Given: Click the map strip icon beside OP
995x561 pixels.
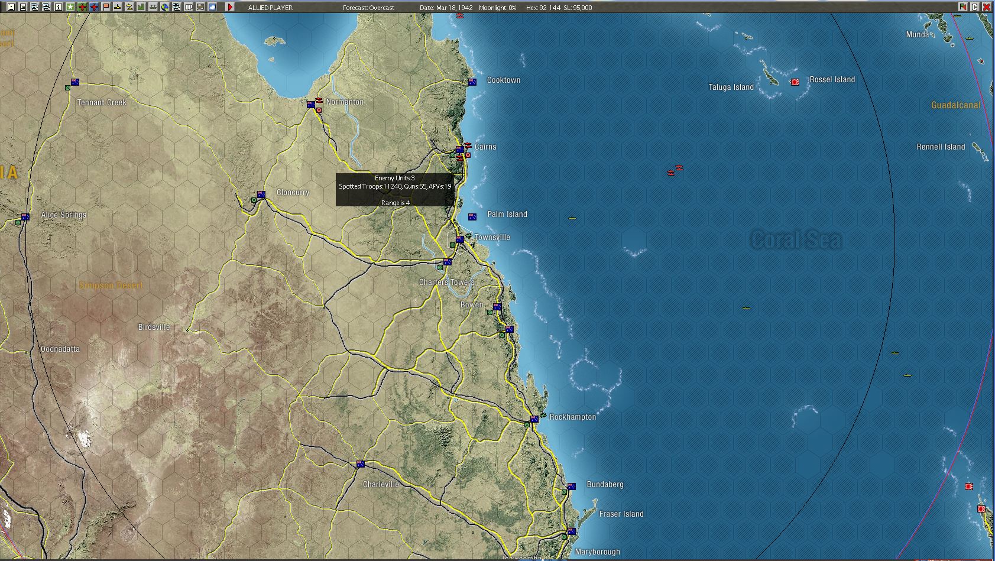Looking at the screenshot, I should (200, 7).
